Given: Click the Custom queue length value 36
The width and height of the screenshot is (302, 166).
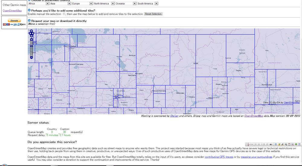Looking at the screenshot, I should click(x=64, y=132).
